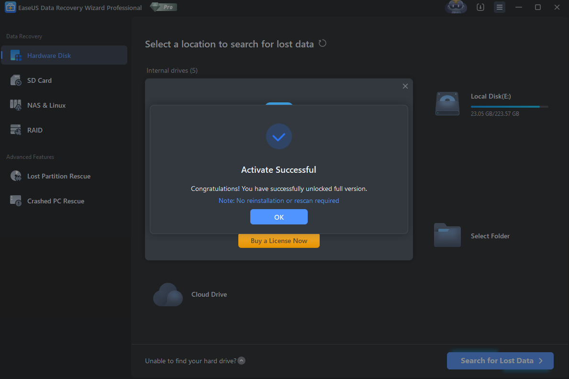Click the robot assistant avatar icon
This screenshot has height=379, width=569.
(x=456, y=7)
